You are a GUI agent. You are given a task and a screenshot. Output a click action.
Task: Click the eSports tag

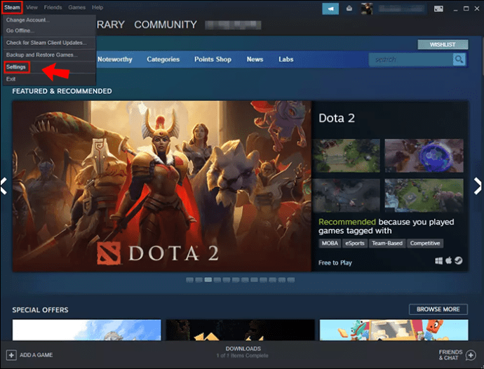tap(355, 243)
